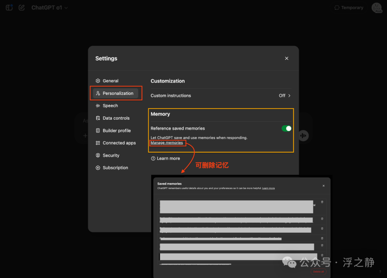Open the Data controls section
The image size is (387, 278).
coord(116,118)
